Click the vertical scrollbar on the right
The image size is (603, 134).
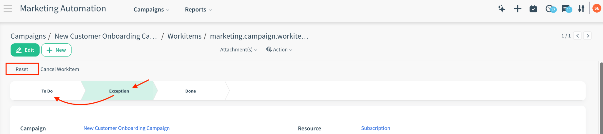[601, 98]
